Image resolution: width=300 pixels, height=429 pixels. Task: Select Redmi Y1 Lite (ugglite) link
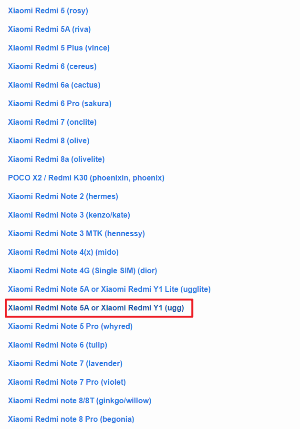(109, 289)
